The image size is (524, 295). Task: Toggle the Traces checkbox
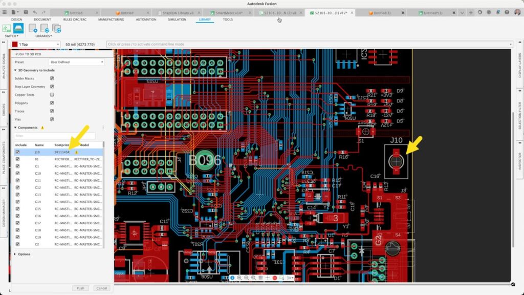point(52,111)
